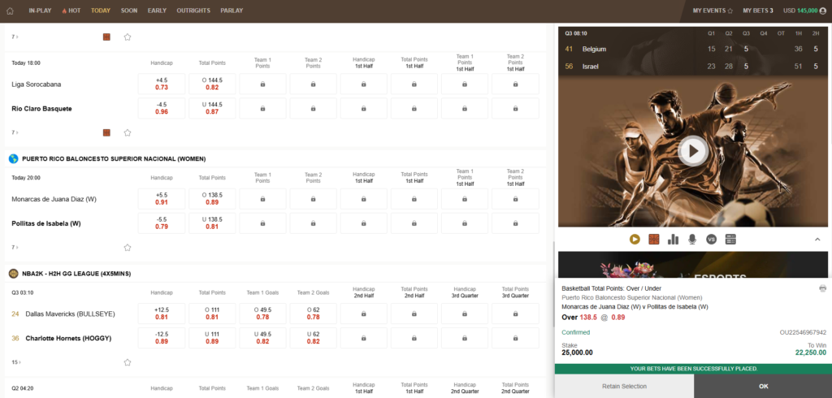
Task: Open the scoreboard table icon
Action: [730, 239]
